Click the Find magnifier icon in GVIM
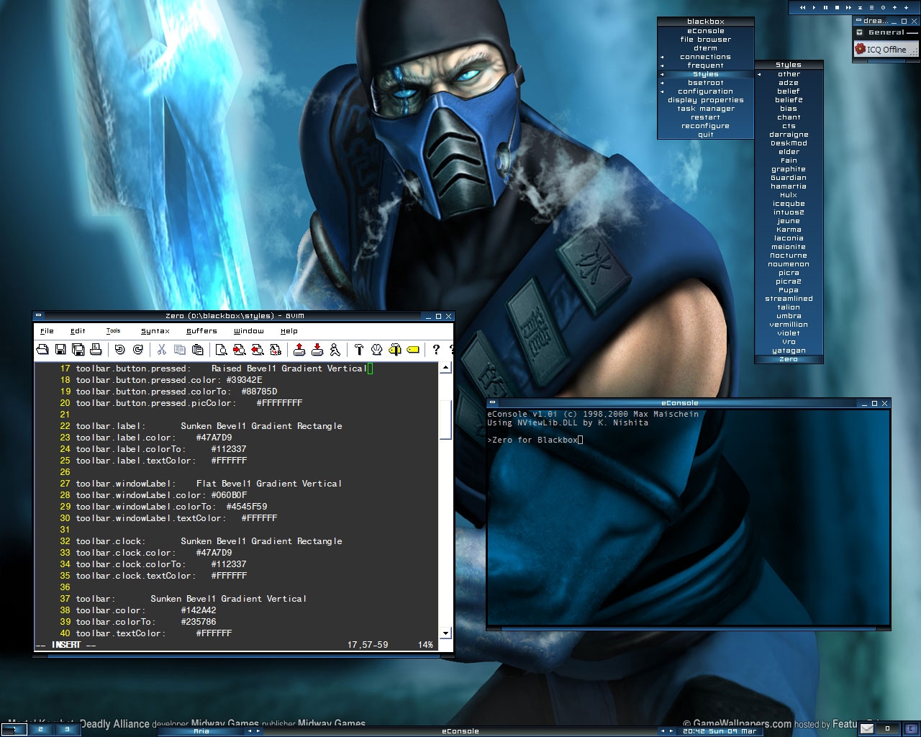 [222, 350]
